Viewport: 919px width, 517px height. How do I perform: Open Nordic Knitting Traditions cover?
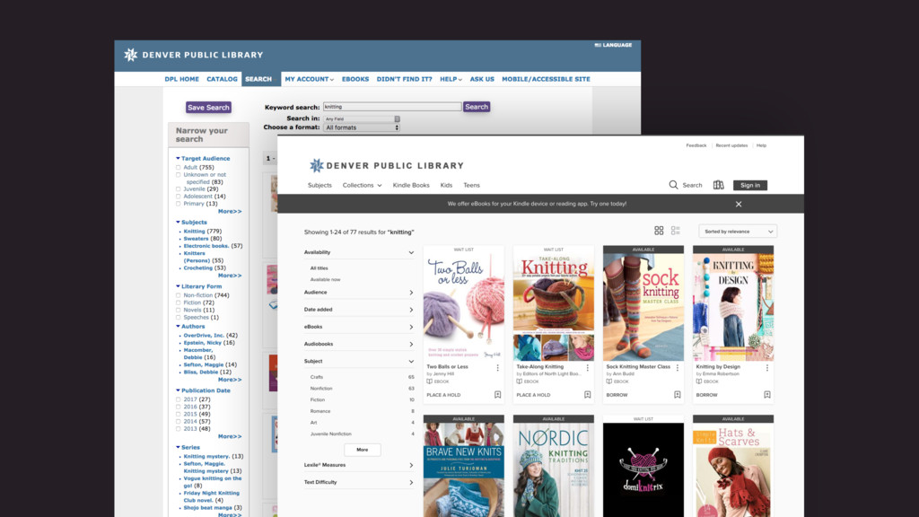553,469
